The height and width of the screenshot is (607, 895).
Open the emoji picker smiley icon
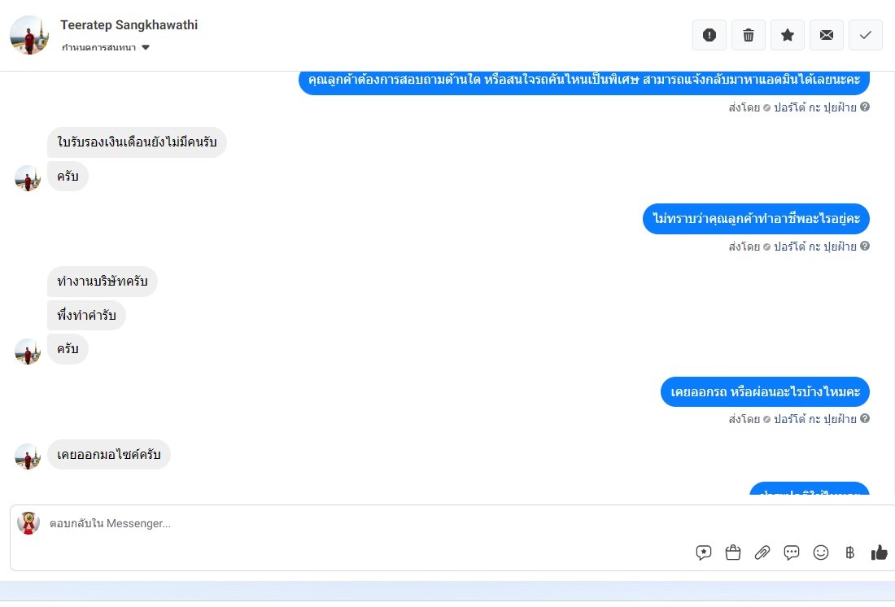821,552
